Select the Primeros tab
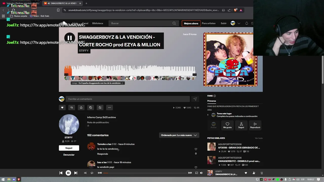The image size is (324, 182). pos(212,101)
